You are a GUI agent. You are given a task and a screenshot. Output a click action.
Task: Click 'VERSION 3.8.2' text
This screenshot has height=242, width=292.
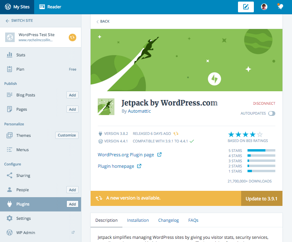point(116,134)
